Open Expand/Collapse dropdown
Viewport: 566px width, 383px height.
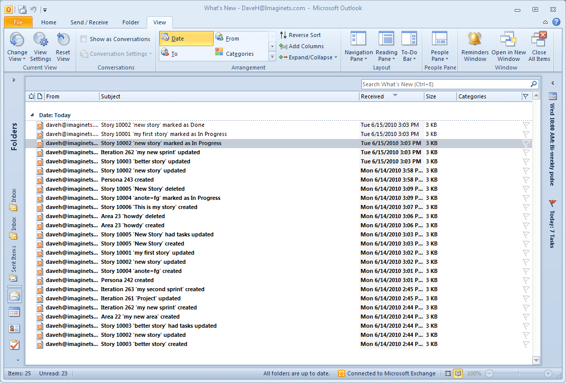click(308, 57)
